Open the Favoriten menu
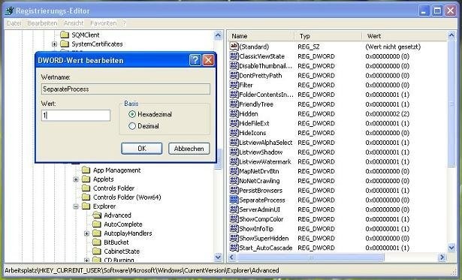This screenshot has width=462, height=280. click(104, 23)
